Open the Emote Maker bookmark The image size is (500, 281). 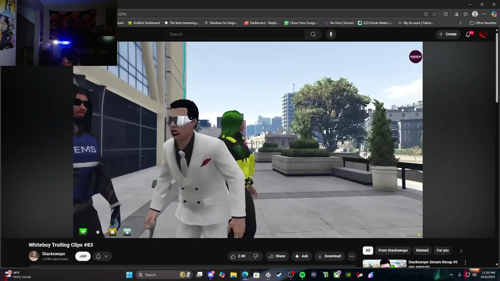click(375, 23)
